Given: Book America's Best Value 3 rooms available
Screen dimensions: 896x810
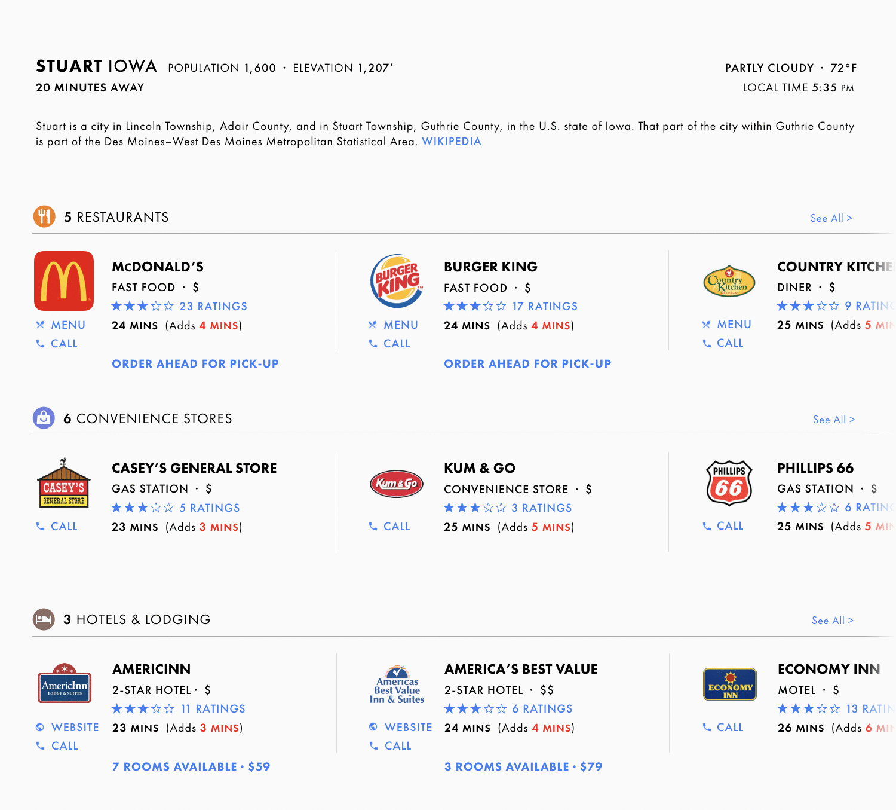Looking at the screenshot, I should (523, 766).
